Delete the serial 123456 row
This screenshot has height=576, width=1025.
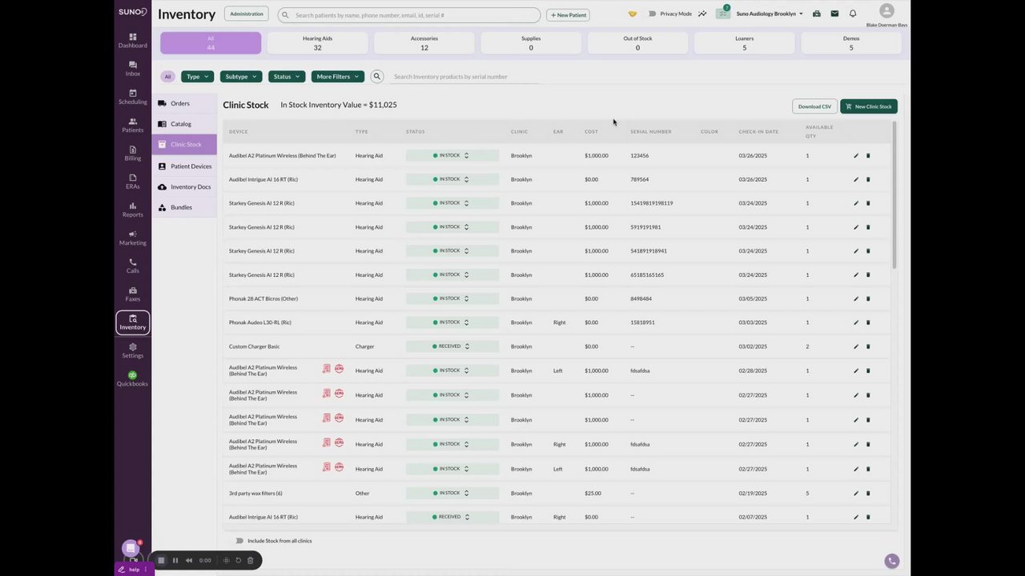pyautogui.click(x=868, y=156)
